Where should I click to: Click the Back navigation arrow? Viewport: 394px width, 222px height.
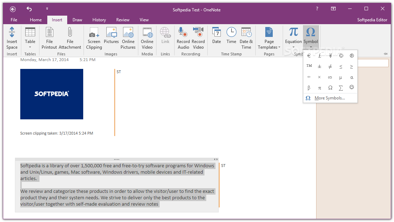coord(13,9)
